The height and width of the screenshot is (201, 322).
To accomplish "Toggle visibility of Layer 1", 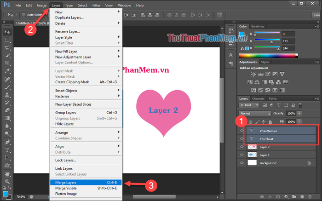I will (x=241, y=155).
